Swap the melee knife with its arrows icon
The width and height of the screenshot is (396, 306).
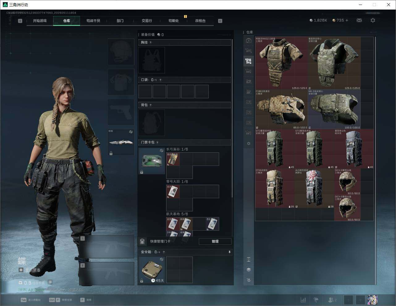[131, 132]
